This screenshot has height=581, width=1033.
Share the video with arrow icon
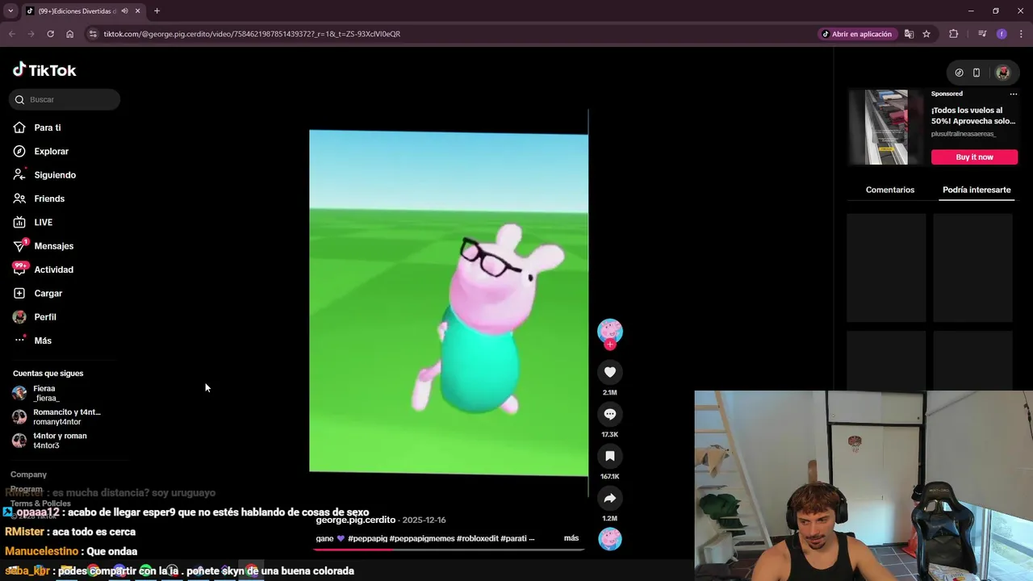pos(610,498)
